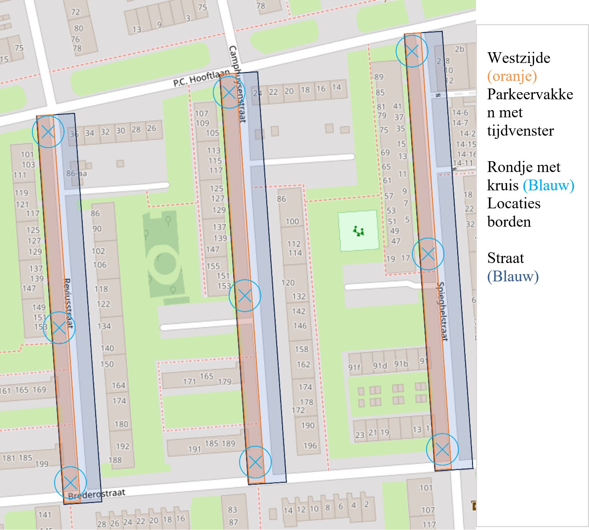Select the southernmost sign marker on Camphuysenstraat
This screenshot has width=589, height=530.
[255, 462]
